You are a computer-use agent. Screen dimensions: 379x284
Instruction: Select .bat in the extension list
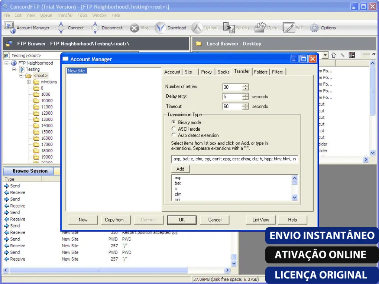click(177, 183)
